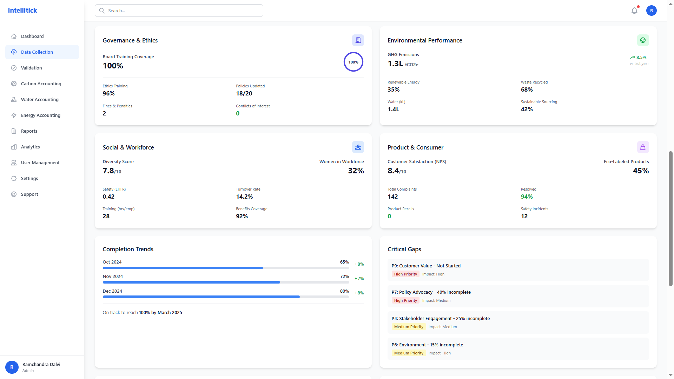Click the Governance & Ethics building icon
The image size is (674, 379).
358,40
